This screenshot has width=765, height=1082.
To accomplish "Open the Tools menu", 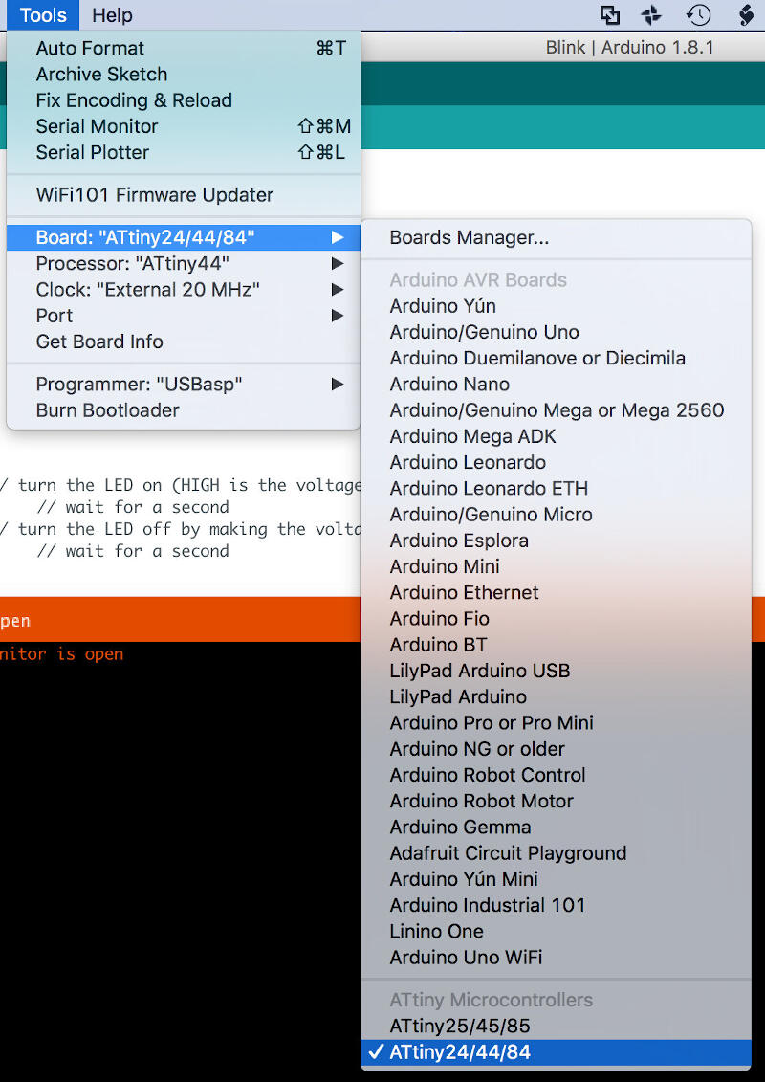I will click(43, 14).
